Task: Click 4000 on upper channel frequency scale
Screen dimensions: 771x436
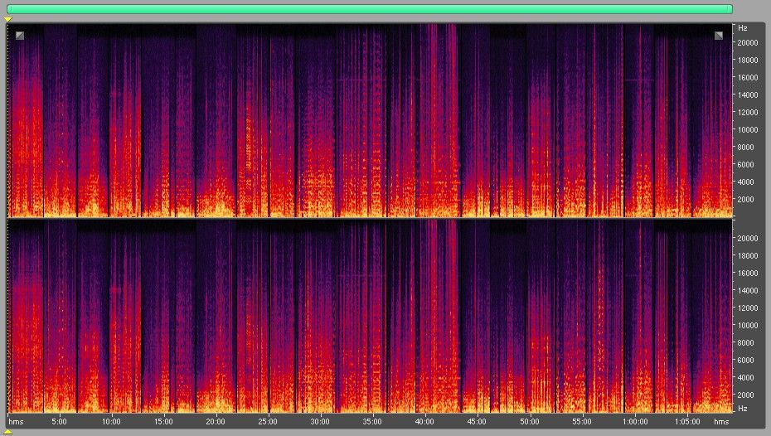Action: (745, 182)
